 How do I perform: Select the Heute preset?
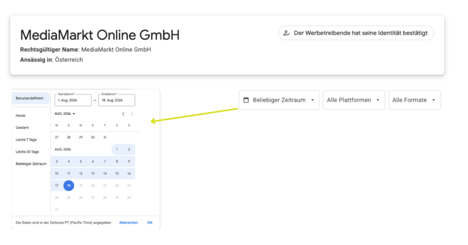(21, 116)
